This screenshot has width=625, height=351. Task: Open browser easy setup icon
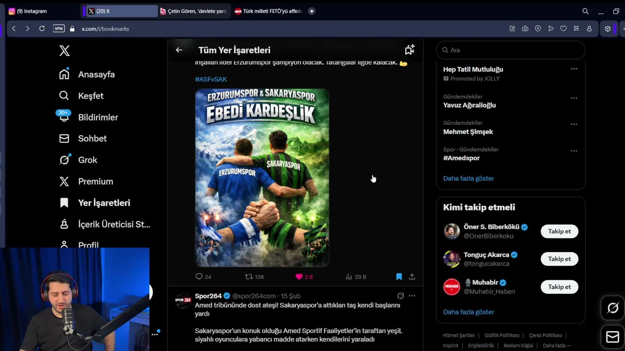(x=576, y=29)
